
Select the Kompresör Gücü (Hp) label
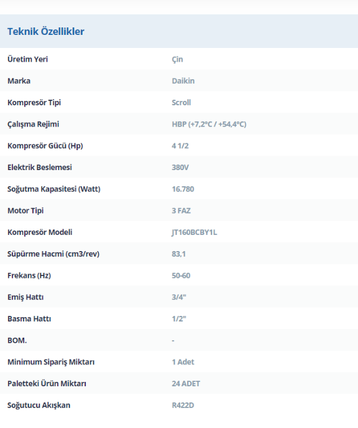45,146
